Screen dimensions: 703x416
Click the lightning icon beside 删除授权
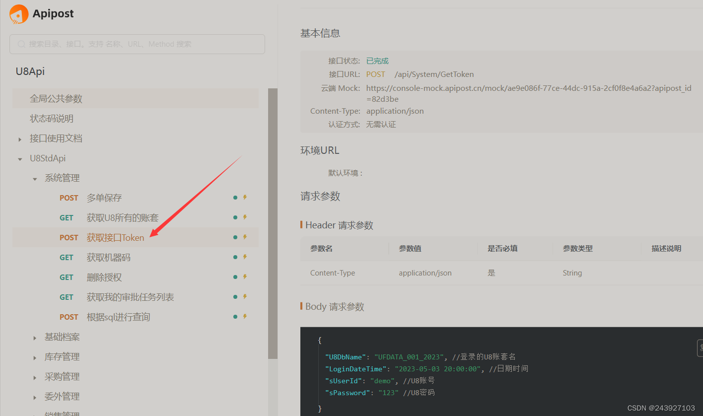[245, 277]
